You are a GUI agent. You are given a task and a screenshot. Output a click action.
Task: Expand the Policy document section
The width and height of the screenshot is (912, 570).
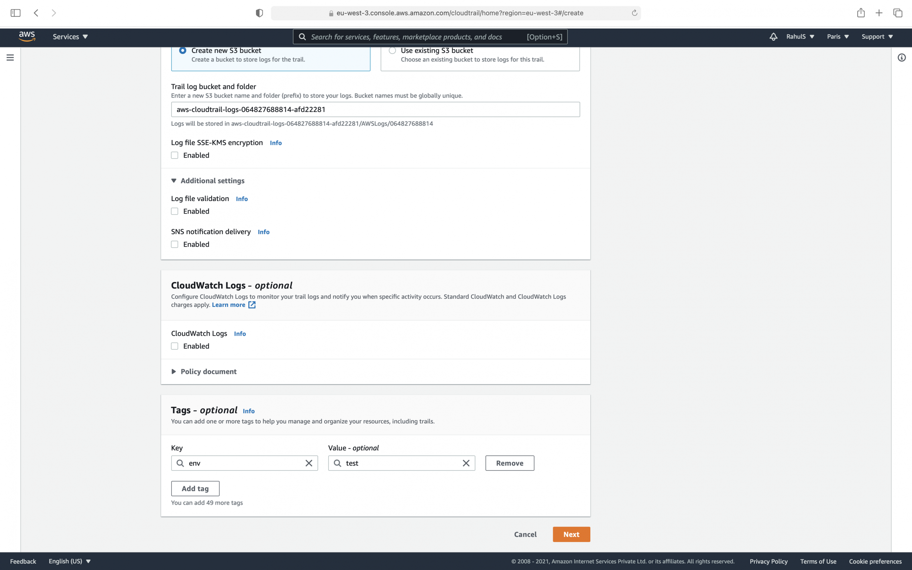pos(204,371)
